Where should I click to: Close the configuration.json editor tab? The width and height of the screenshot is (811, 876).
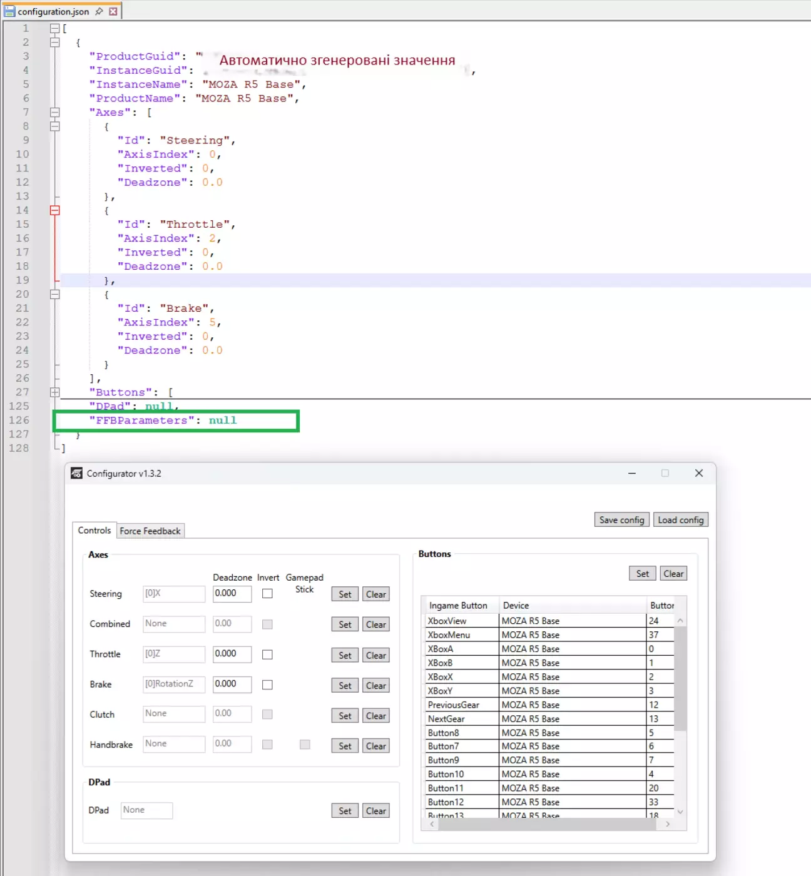point(113,11)
